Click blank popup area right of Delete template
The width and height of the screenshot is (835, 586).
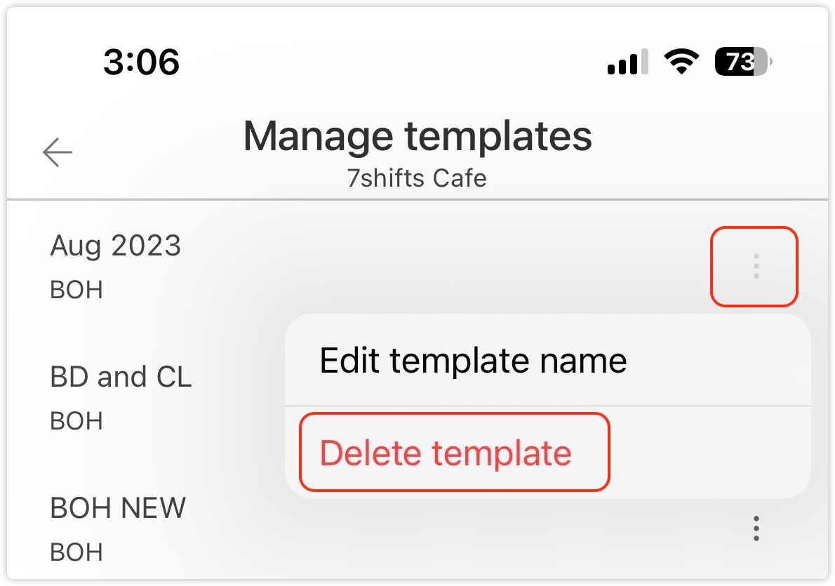coord(709,453)
